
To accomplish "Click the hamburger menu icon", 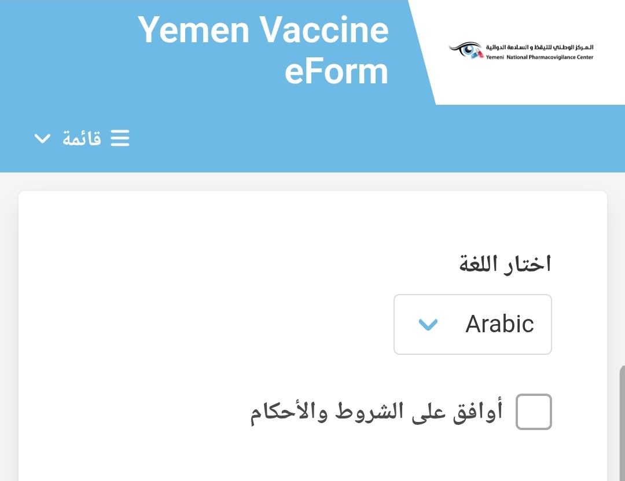I will 120,138.
